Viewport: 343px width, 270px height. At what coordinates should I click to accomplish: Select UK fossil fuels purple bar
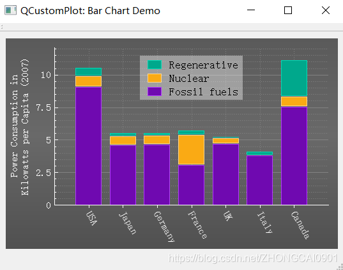(x=225, y=175)
